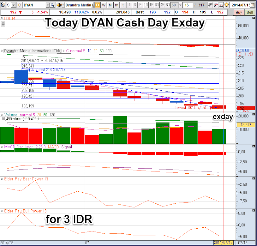This screenshot has height=246, width=257.
Task: Toggle the daily (D) period button
Action: pos(97,5)
